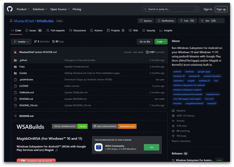Screen dimensions: 234x167
Task: Switch to the Pull requests tab
Action: point(55,31)
